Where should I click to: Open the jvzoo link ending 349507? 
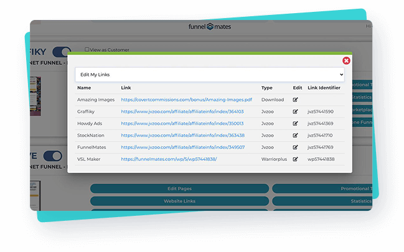182,147
